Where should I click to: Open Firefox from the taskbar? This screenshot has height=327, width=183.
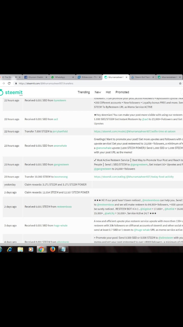pos(53,249)
